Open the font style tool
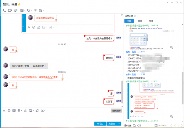 pyautogui.click(x=4, y=110)
